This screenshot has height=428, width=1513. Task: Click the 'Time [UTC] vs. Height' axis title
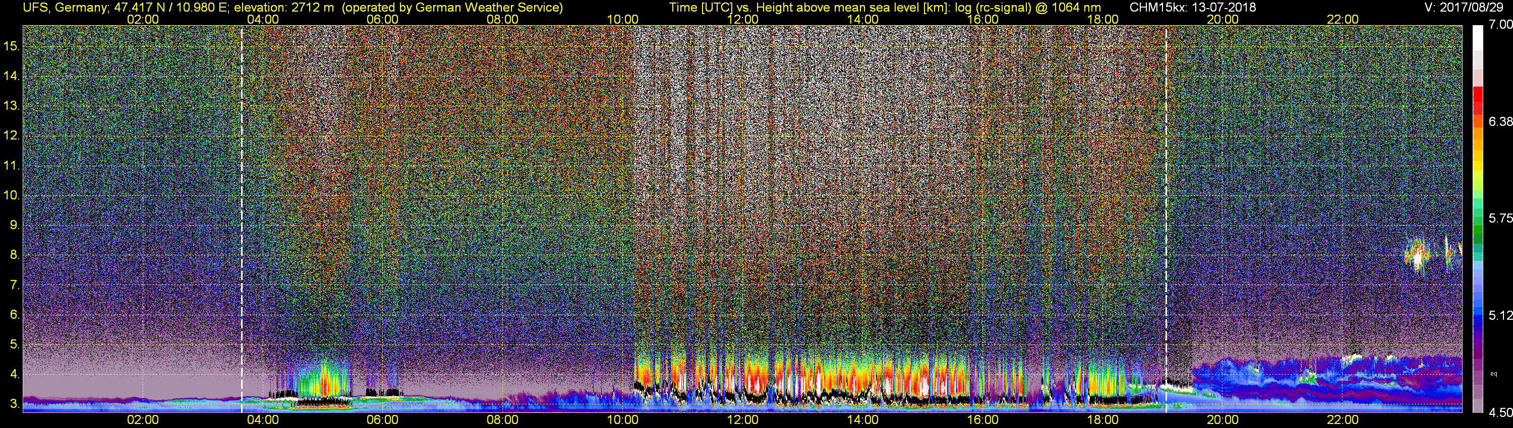[731, 8]
